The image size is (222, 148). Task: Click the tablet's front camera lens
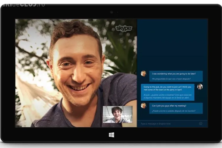111,12
